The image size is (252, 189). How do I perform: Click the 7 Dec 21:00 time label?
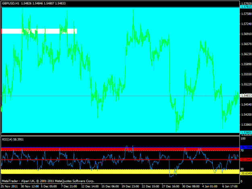[x=69, y=186]
